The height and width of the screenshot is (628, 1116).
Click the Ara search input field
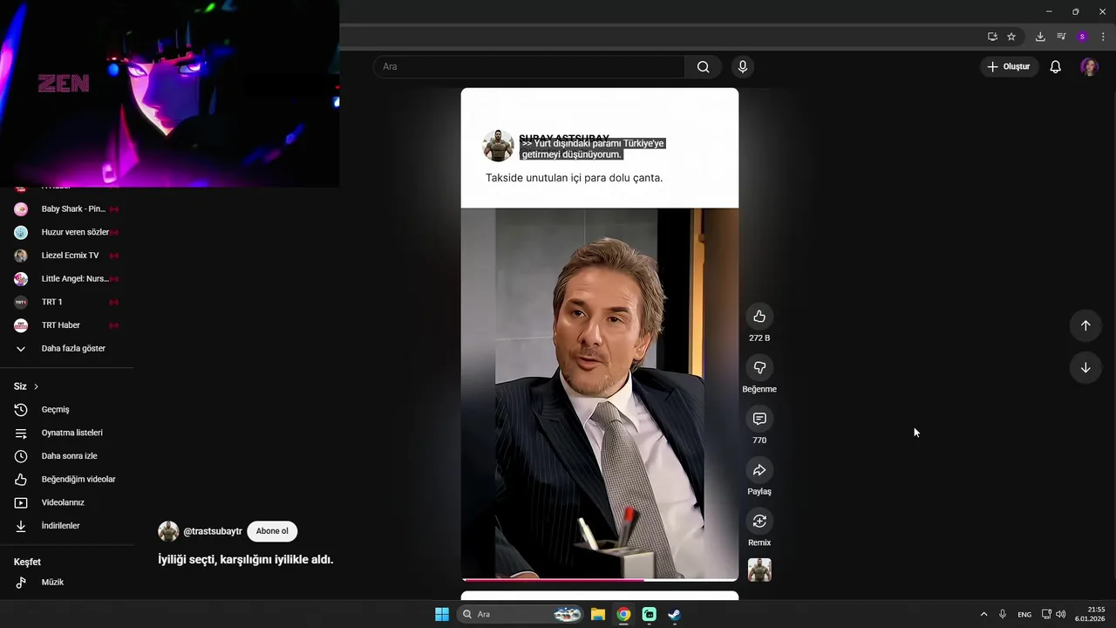pos(529,67)
